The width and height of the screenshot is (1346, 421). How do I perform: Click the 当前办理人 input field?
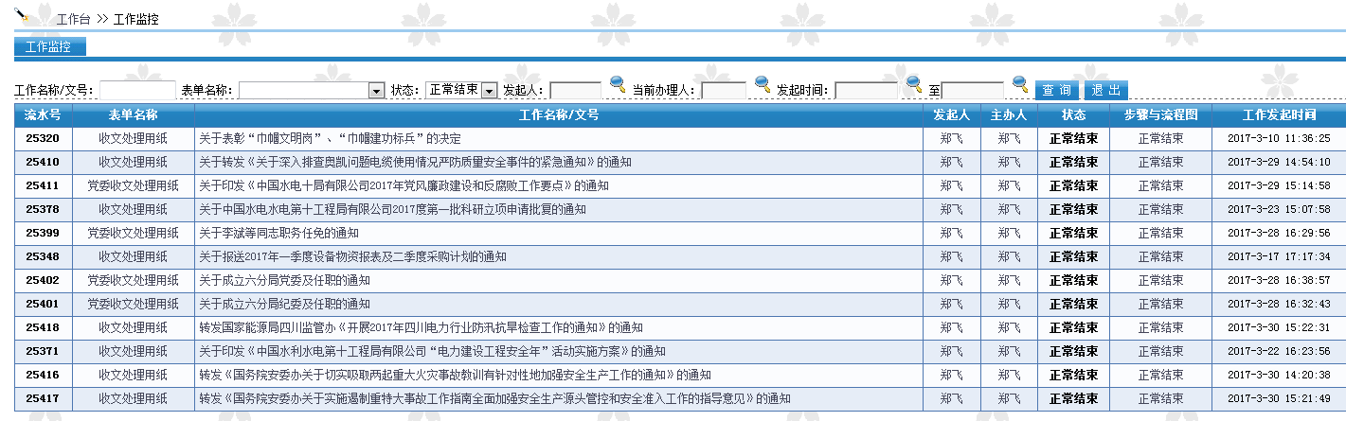pyautogui.click(x=724, y=91)
